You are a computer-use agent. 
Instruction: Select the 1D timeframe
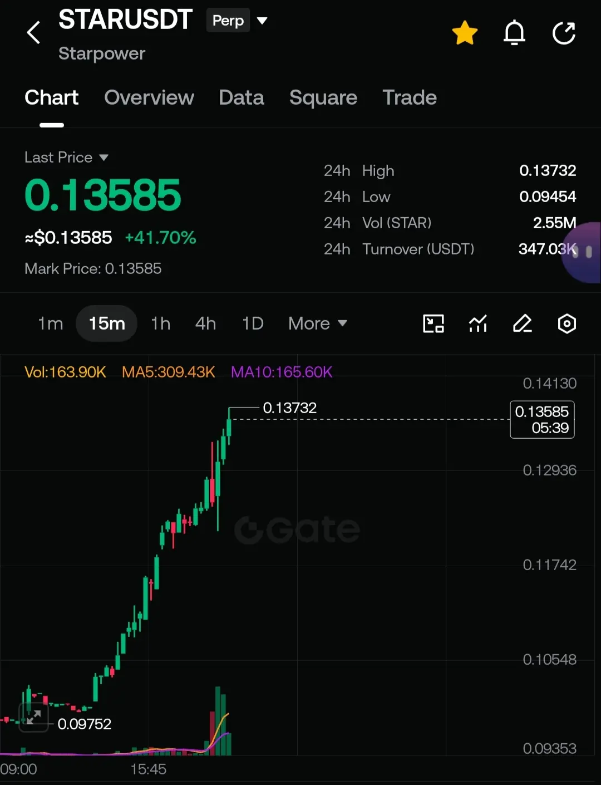253,323
